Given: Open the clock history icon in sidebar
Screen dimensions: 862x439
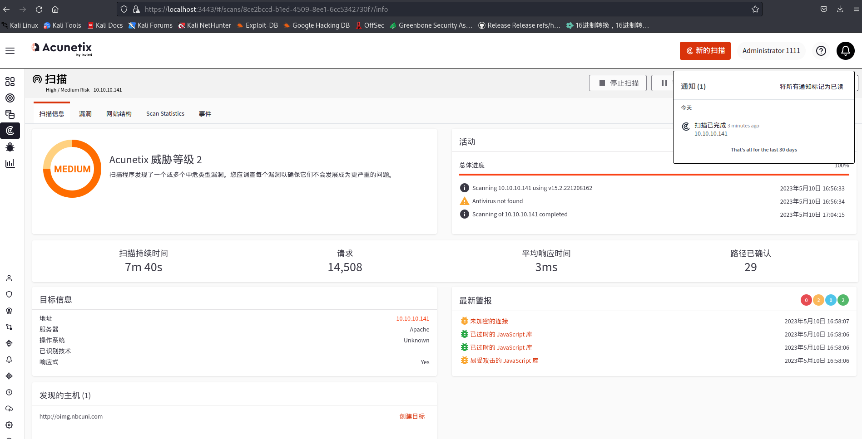Looking at the screenshot, I should coord(9,392).
